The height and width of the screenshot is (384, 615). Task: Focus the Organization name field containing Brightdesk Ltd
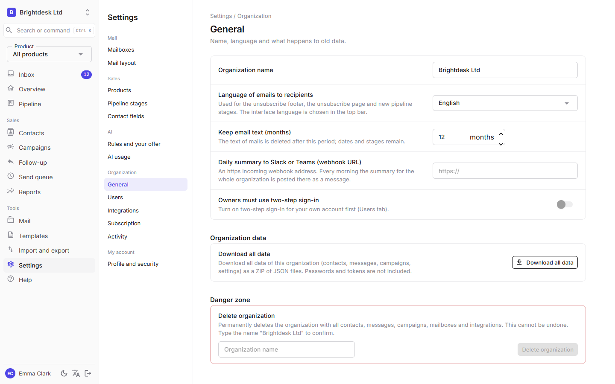coord(505,70)
